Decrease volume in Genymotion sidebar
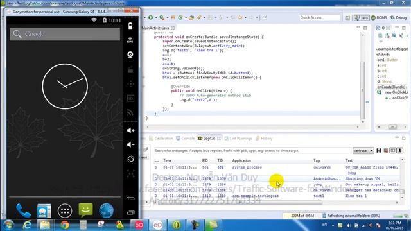 point(130,144)
